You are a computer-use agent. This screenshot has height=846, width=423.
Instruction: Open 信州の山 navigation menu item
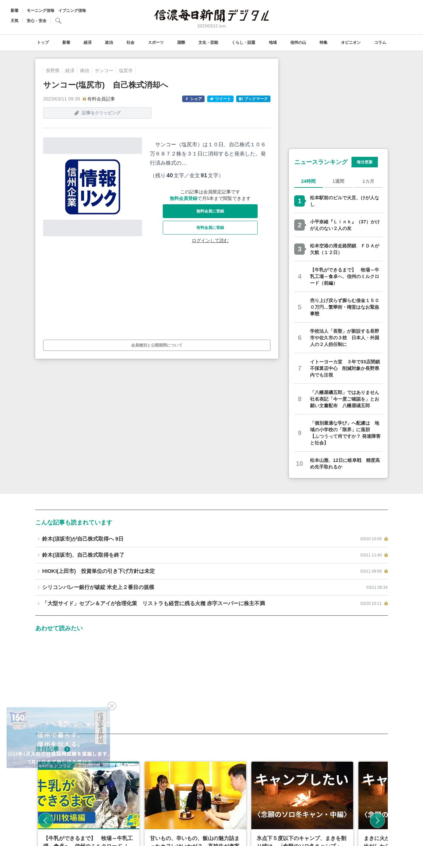298,42
